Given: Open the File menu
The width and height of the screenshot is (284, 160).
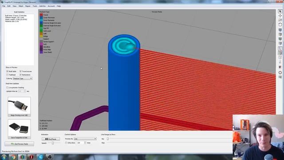Looking at the screenshot, I should tap(4, 6).
